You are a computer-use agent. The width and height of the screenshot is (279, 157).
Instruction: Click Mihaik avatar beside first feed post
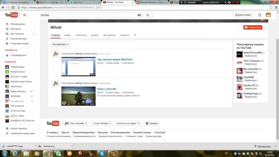click(x=56, y=54)
